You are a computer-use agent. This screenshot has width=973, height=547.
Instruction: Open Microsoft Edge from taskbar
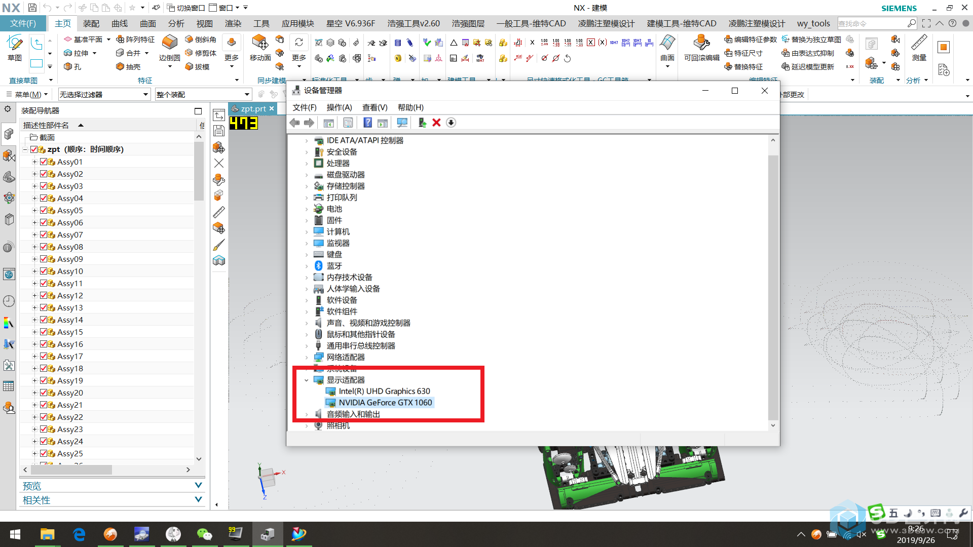(79, 534)
